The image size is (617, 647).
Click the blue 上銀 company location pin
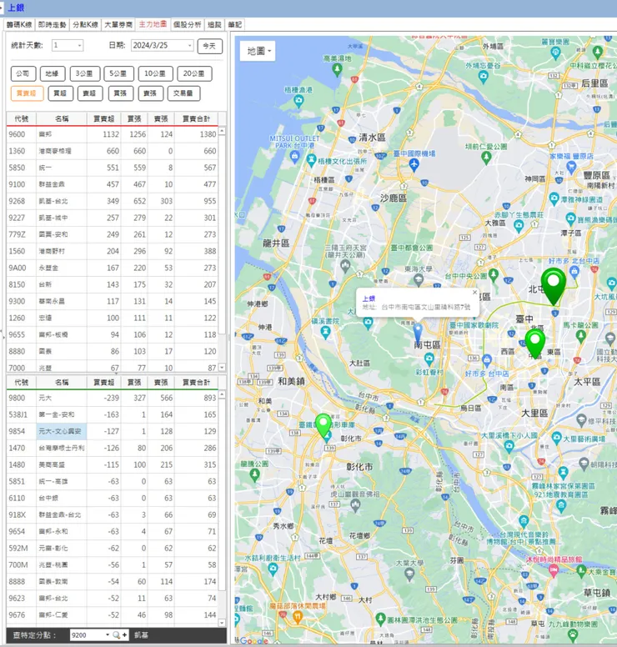click(418, 333)
